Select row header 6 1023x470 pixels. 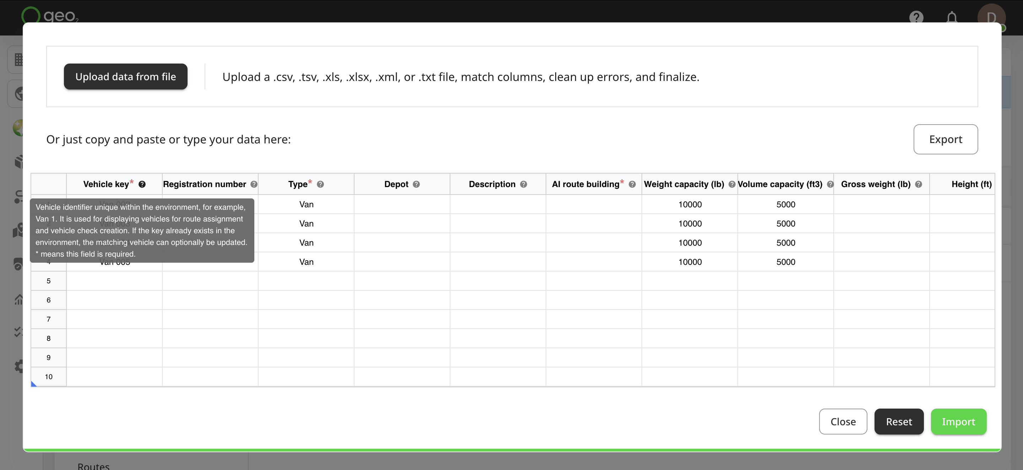pyautogui.click(x=48, y=300)
